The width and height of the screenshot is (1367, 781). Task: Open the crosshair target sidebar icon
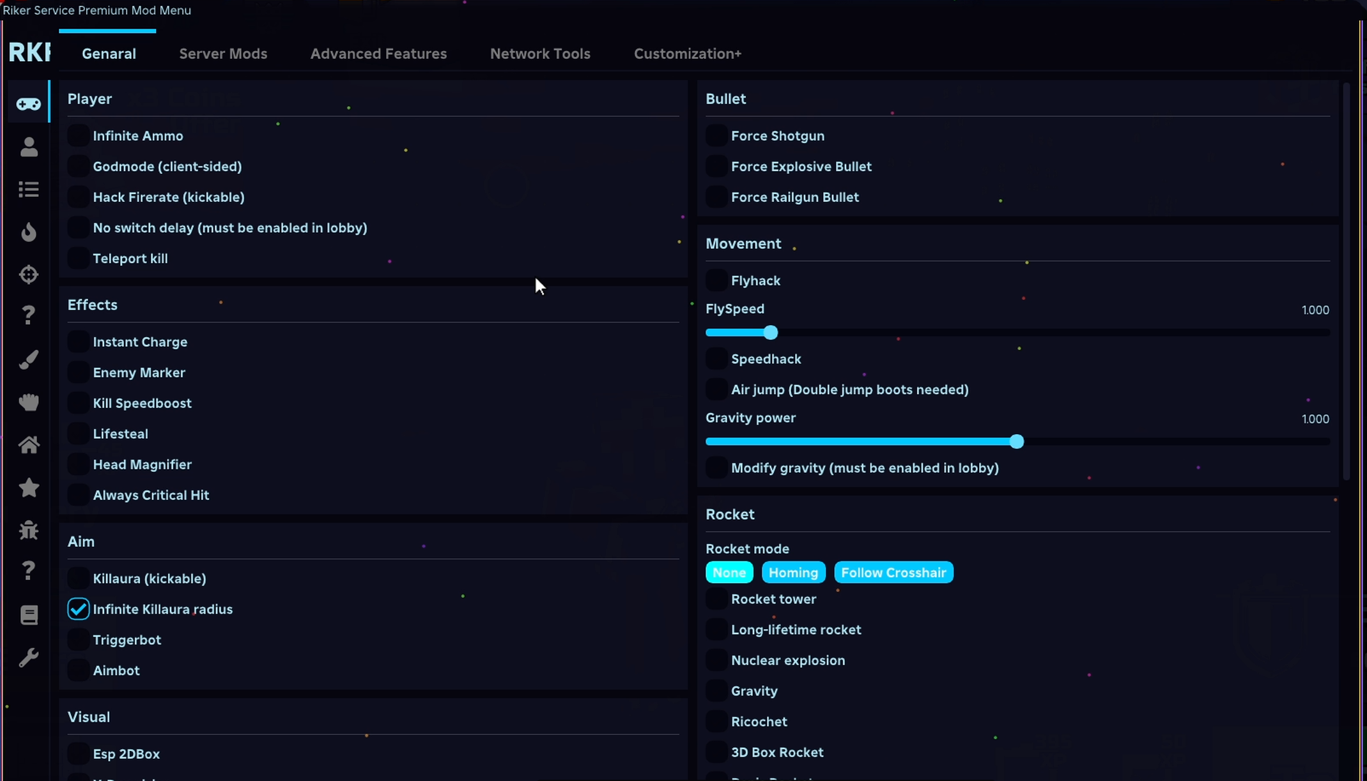pyautogui.click(x=29, y=275)
